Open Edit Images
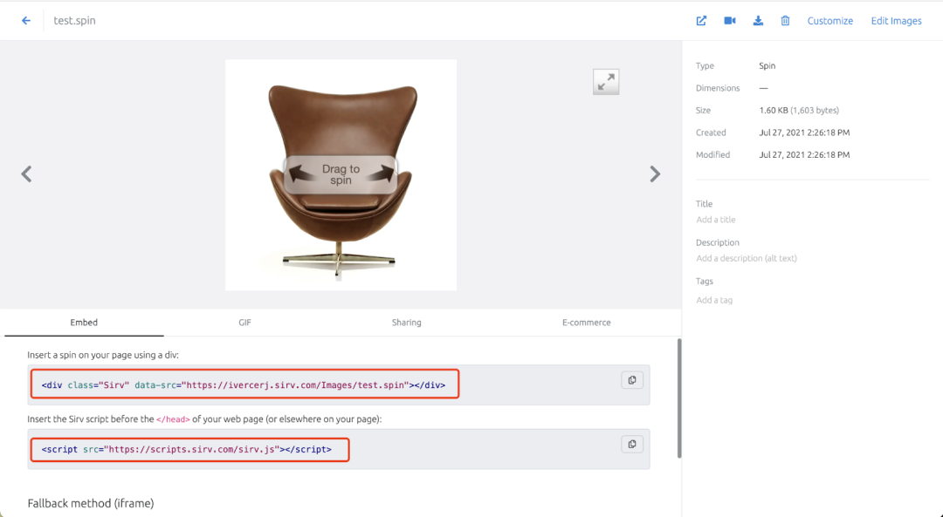 [x=896, y=20]
